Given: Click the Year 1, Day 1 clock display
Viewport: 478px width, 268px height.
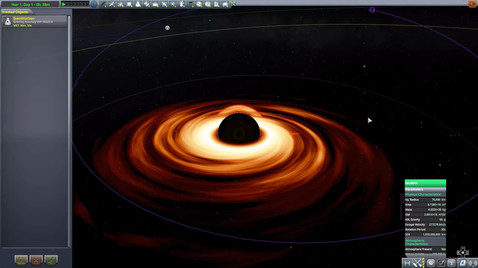Looking at the screenshot, I should (30, 4).
